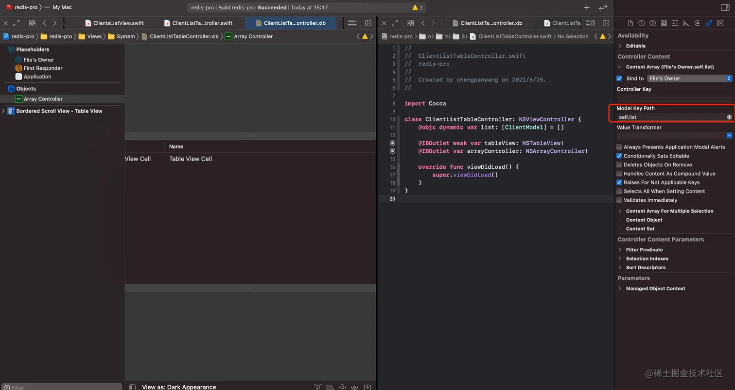Click View as: Dark Appearance button

click(179, 387)
